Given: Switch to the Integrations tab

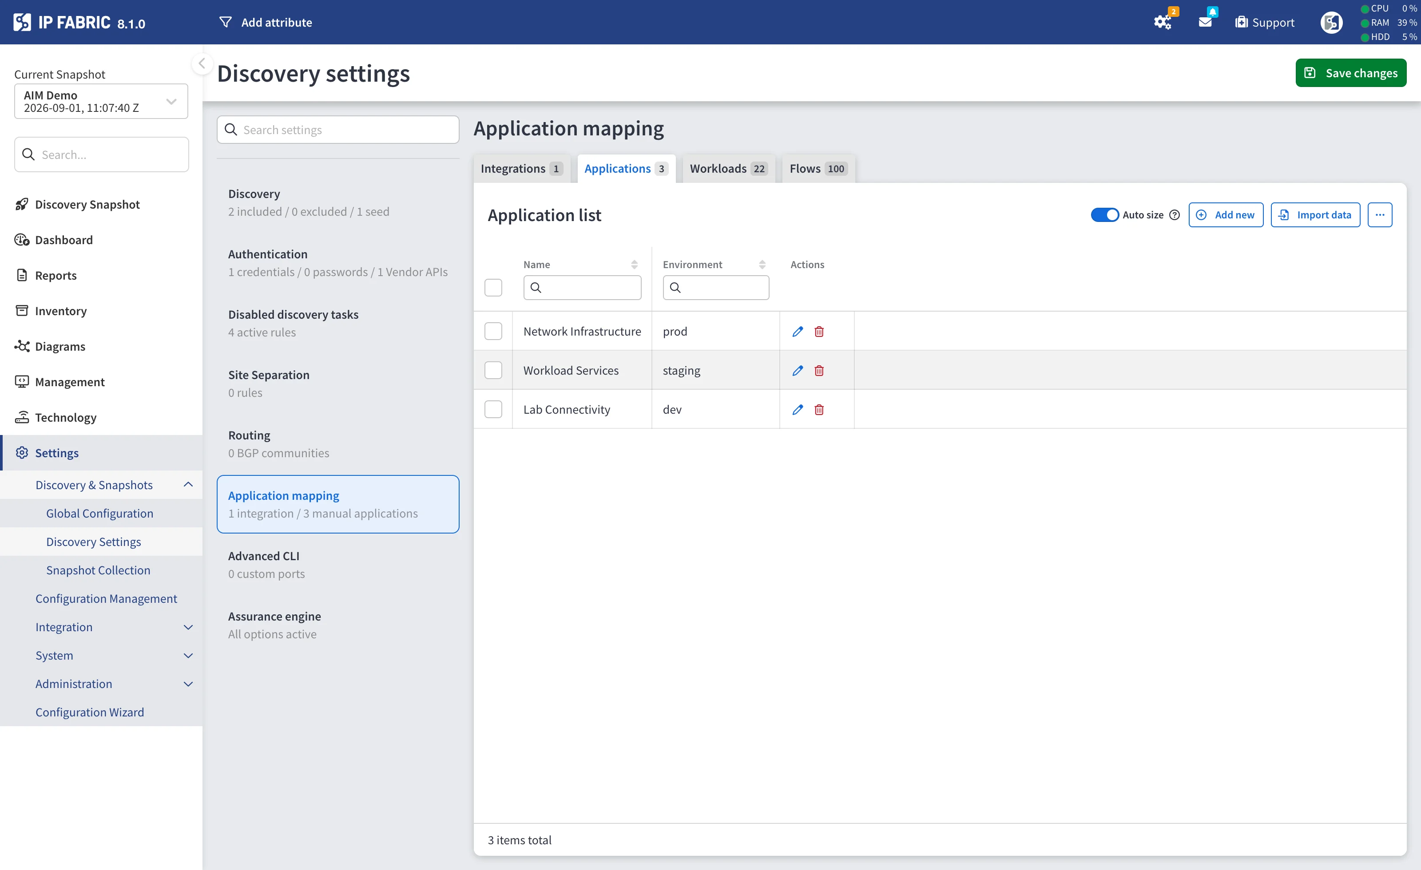Looking at the screenshot, I should tap(521, 168).
